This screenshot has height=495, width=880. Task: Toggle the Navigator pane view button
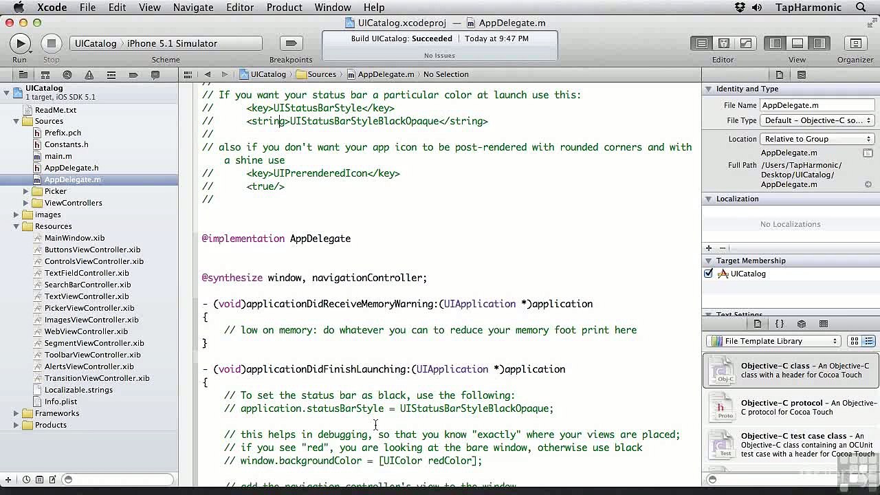(775, 43)
